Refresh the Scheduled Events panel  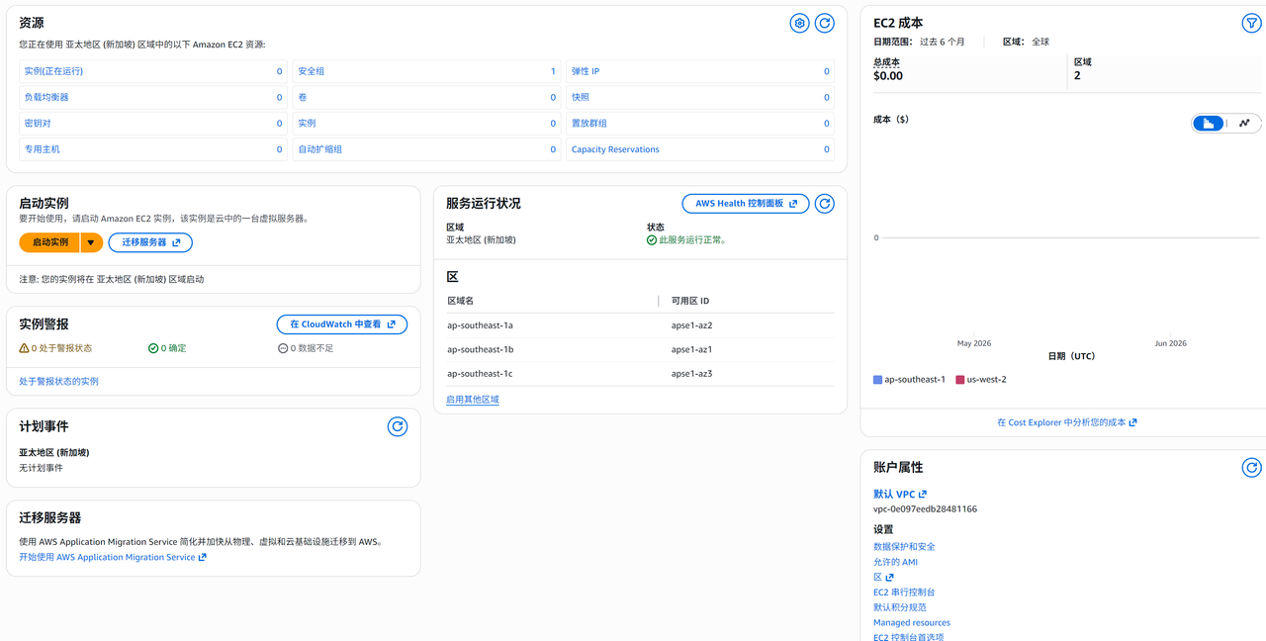click(x=397, y=426)
